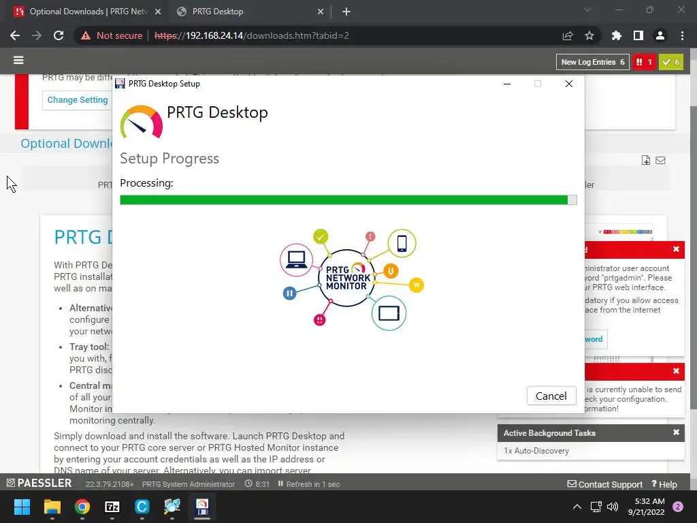Close the Active Background Tasks panel
The image size is (697, 523).
(676, 432)
